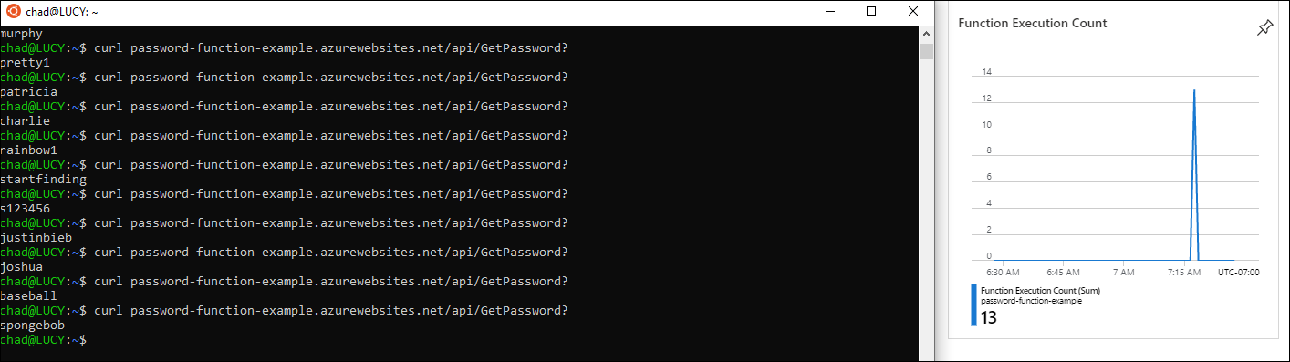
Task: Close the chad@LUCY terminal window
Action: (913, 12)
